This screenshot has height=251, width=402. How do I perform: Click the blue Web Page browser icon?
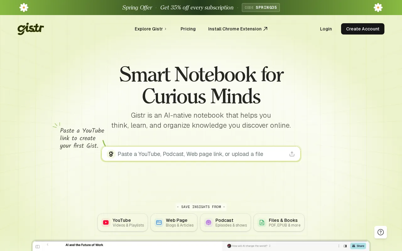coord(159,222)
